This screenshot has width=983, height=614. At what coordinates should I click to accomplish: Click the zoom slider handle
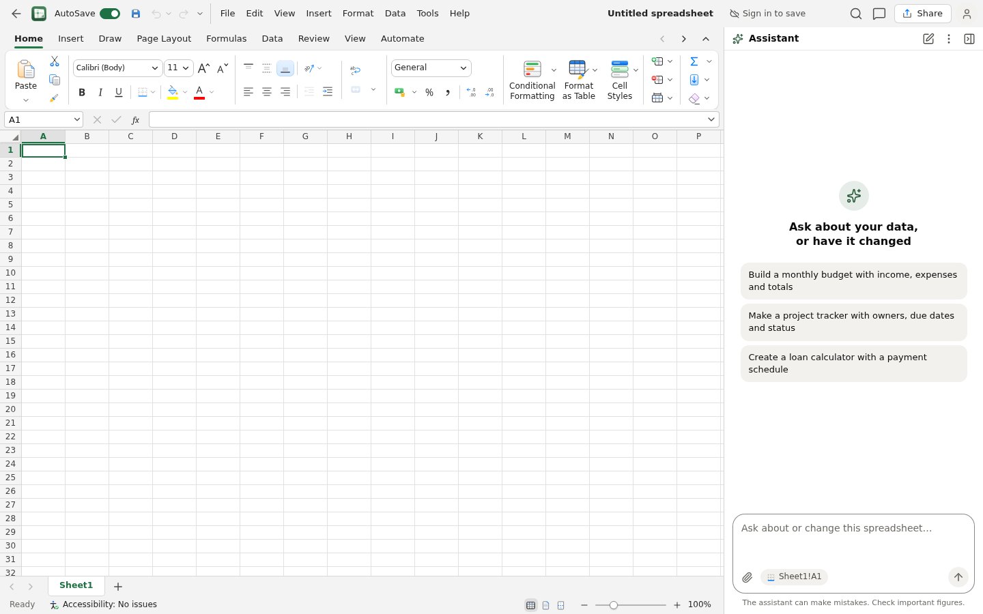tap(614, 605)
